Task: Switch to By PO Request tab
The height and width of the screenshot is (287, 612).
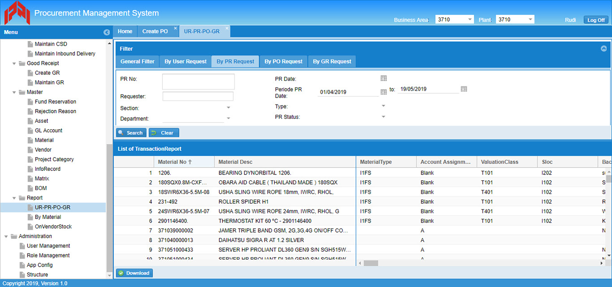Action: click(x=283, y=61)
